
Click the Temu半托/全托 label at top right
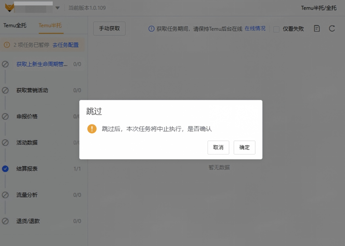pyautogui.click(x=319, y=8)
